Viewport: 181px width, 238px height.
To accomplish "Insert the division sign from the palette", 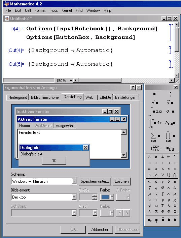I will 156,163.
